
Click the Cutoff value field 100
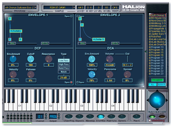31,65
